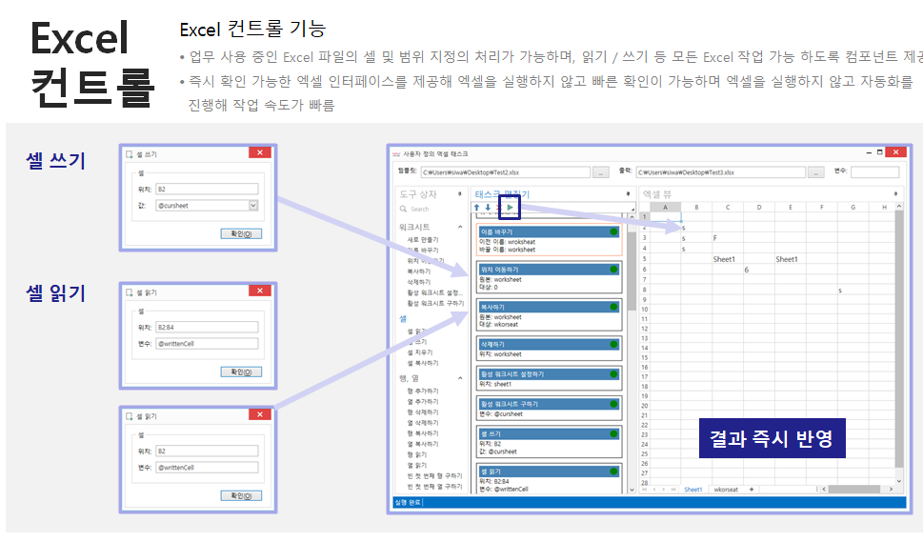This screenshot has height=542, width=923.
Task: Click the green dot on the 복사하기 task card
Action: 614,307
